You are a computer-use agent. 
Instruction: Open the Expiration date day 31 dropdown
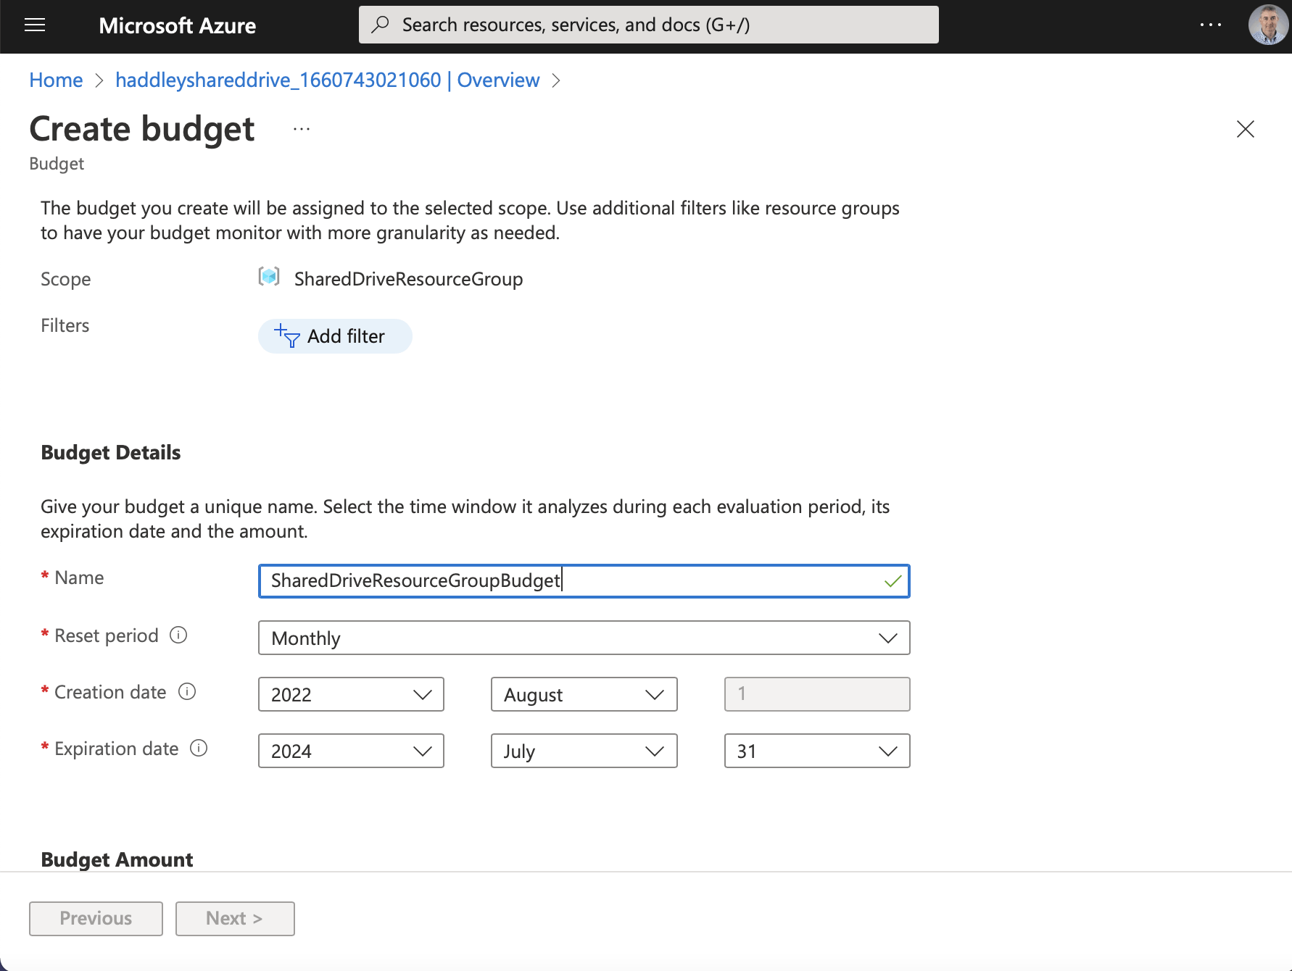(x=816, y=751)
